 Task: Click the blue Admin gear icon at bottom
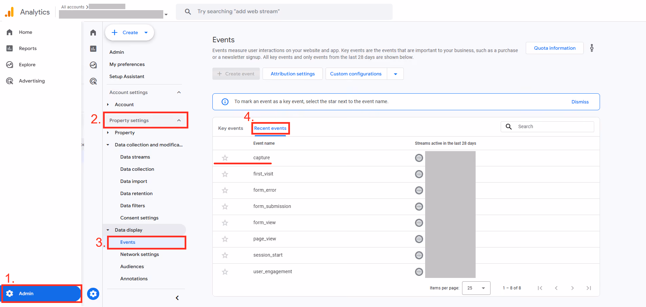pyautogui.click(x=93, y=294)
